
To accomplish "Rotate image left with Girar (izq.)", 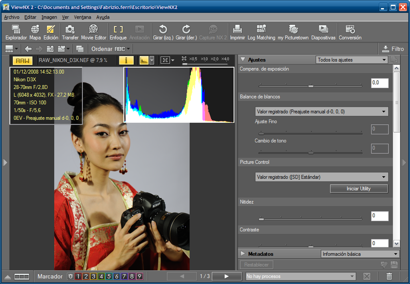I will 163,32.
